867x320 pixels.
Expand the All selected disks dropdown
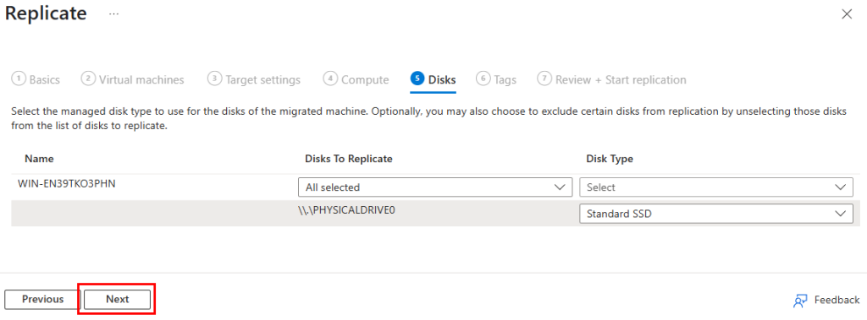click(x=435, y=187)
